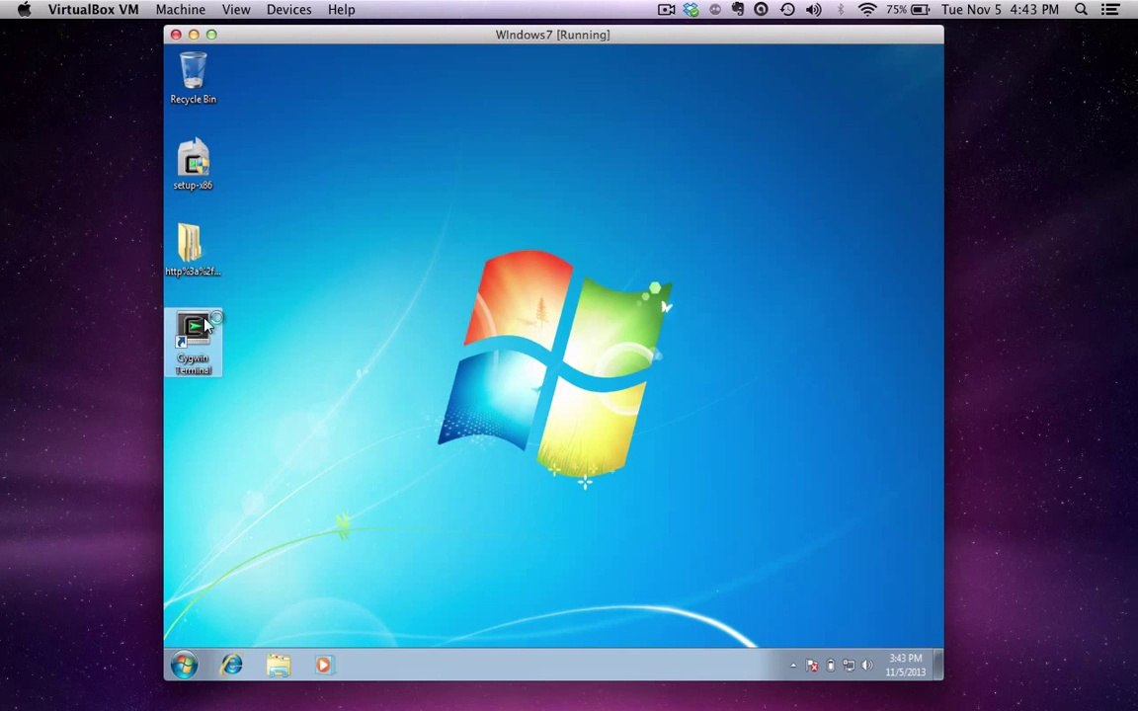This screenshot has width=1138, height=711.
Task: Open the Dropbox menu bar icon
Action: tap(691, 10)
